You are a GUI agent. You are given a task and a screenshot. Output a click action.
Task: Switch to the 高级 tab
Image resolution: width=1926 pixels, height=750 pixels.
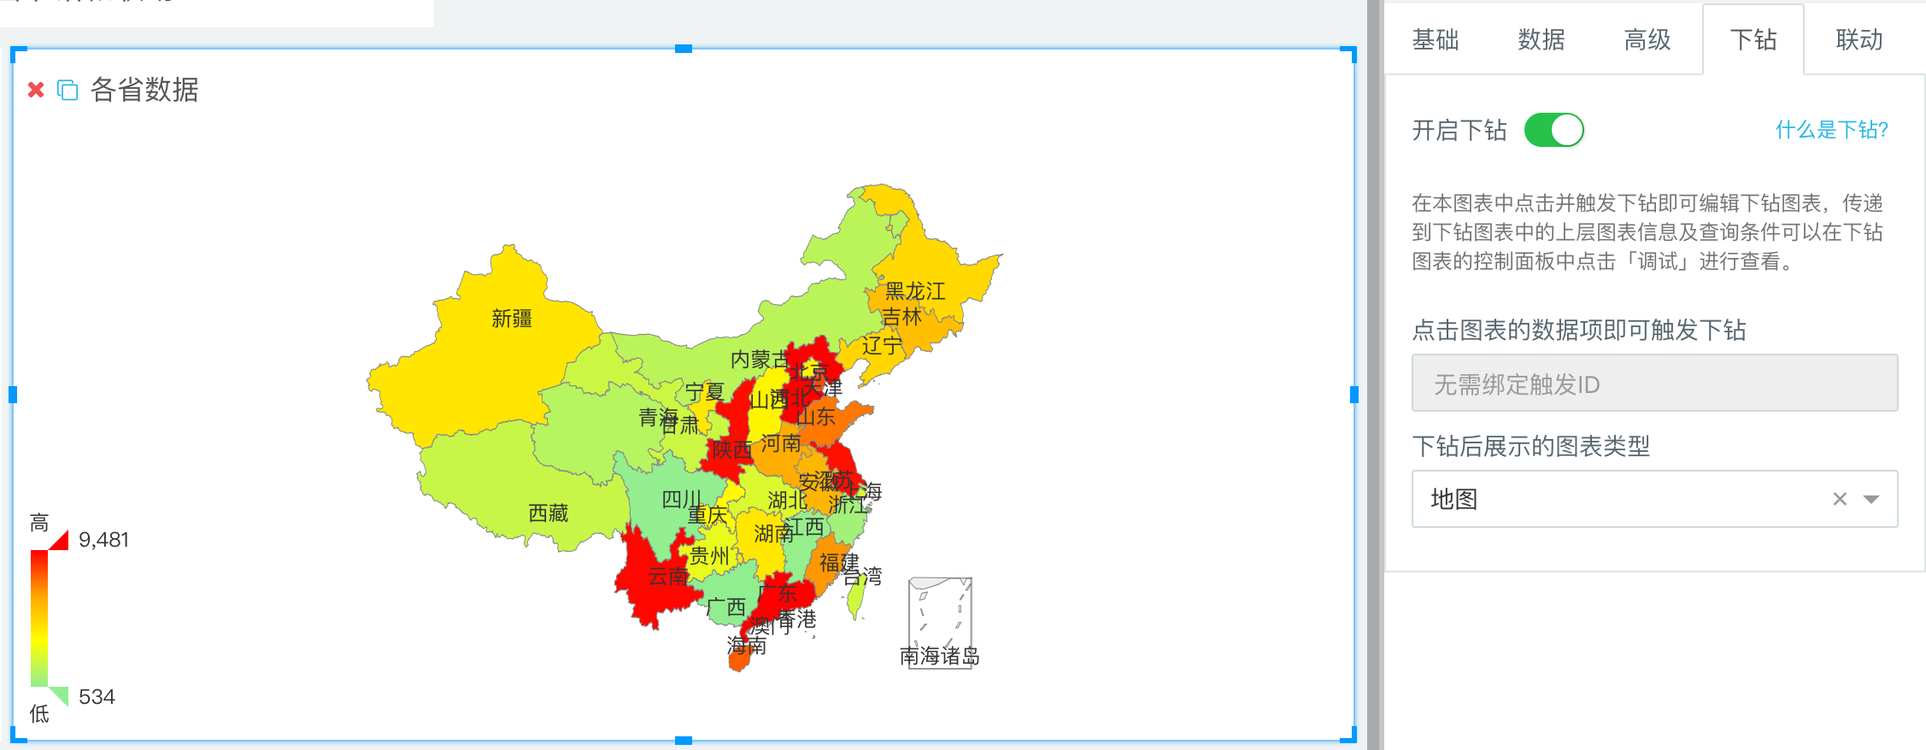(1647, 39)
